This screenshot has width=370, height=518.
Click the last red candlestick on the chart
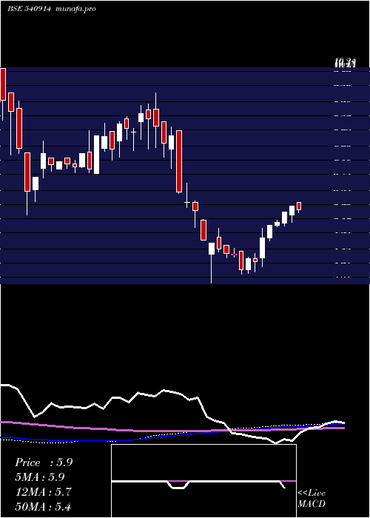299,206
